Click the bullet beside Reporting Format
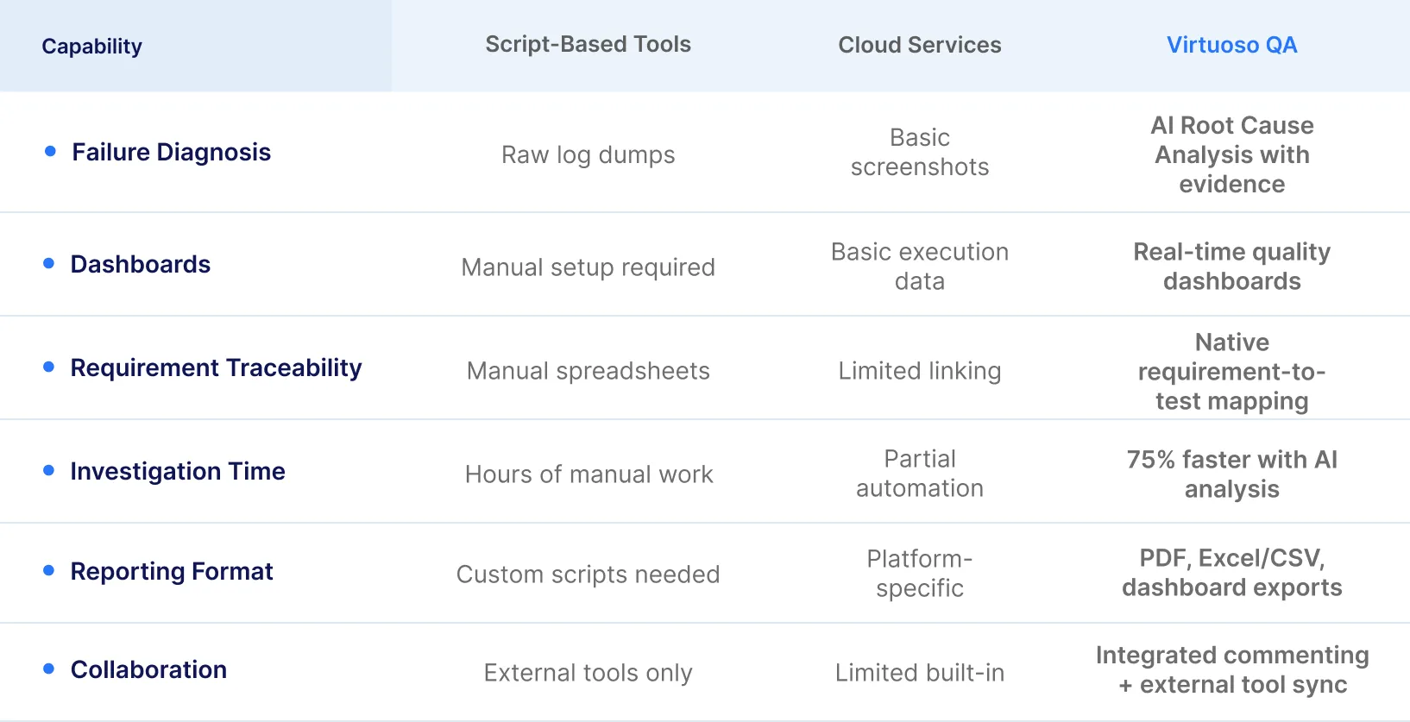Screen dimensions: 1410x722 49,570
